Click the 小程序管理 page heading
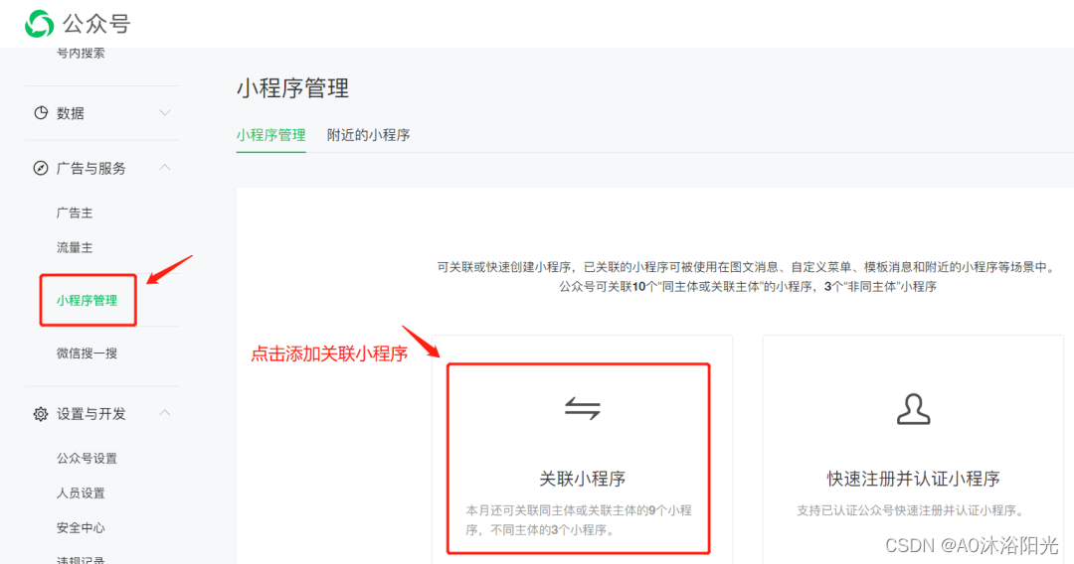This screenshot has width=1074, height=564. 293,88
